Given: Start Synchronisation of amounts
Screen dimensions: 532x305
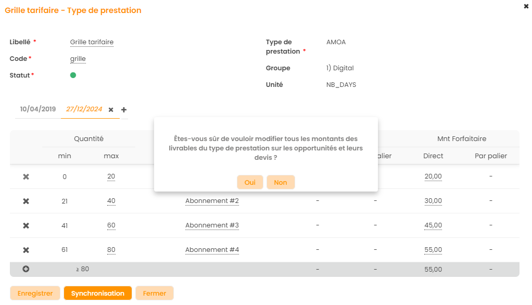Looking at the screenshot, I should pos(98,294).
